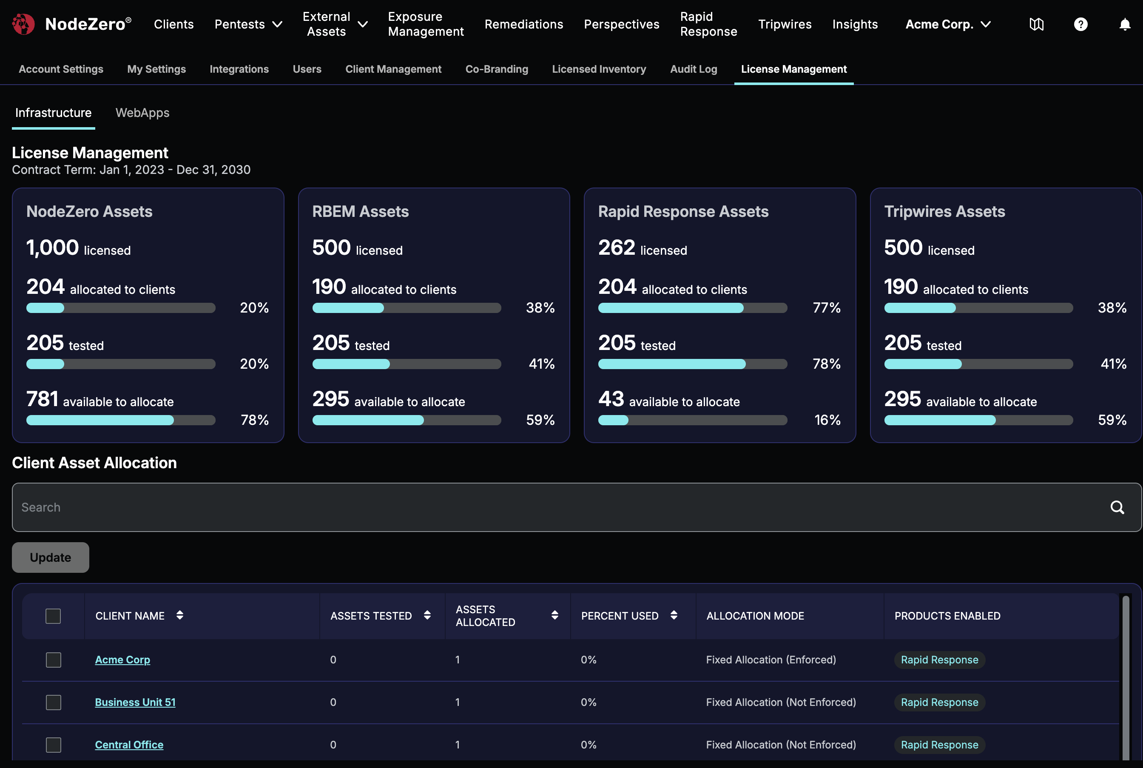Click the NodeZero brand name

tap(88, 24)
